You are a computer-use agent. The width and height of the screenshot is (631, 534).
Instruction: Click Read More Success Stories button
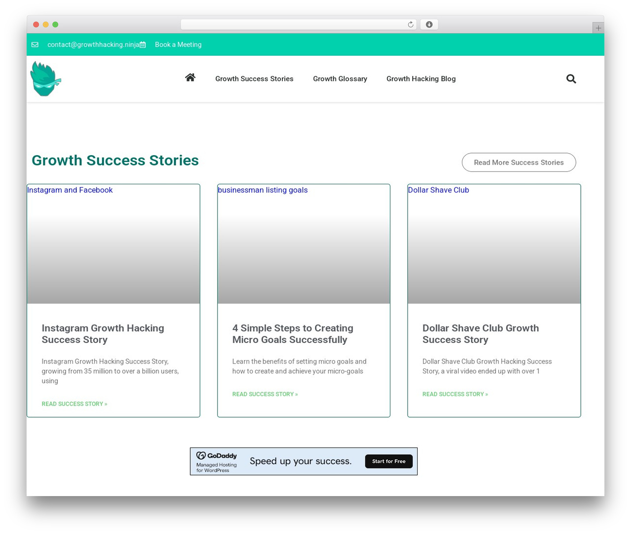[x=519, y=163]
